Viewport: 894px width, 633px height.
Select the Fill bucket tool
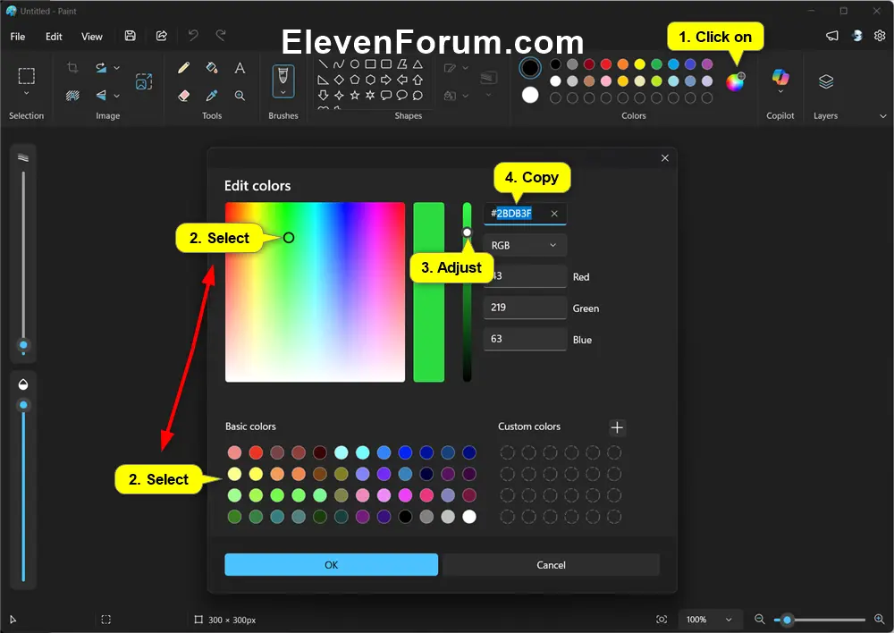[x=212, y=68]
